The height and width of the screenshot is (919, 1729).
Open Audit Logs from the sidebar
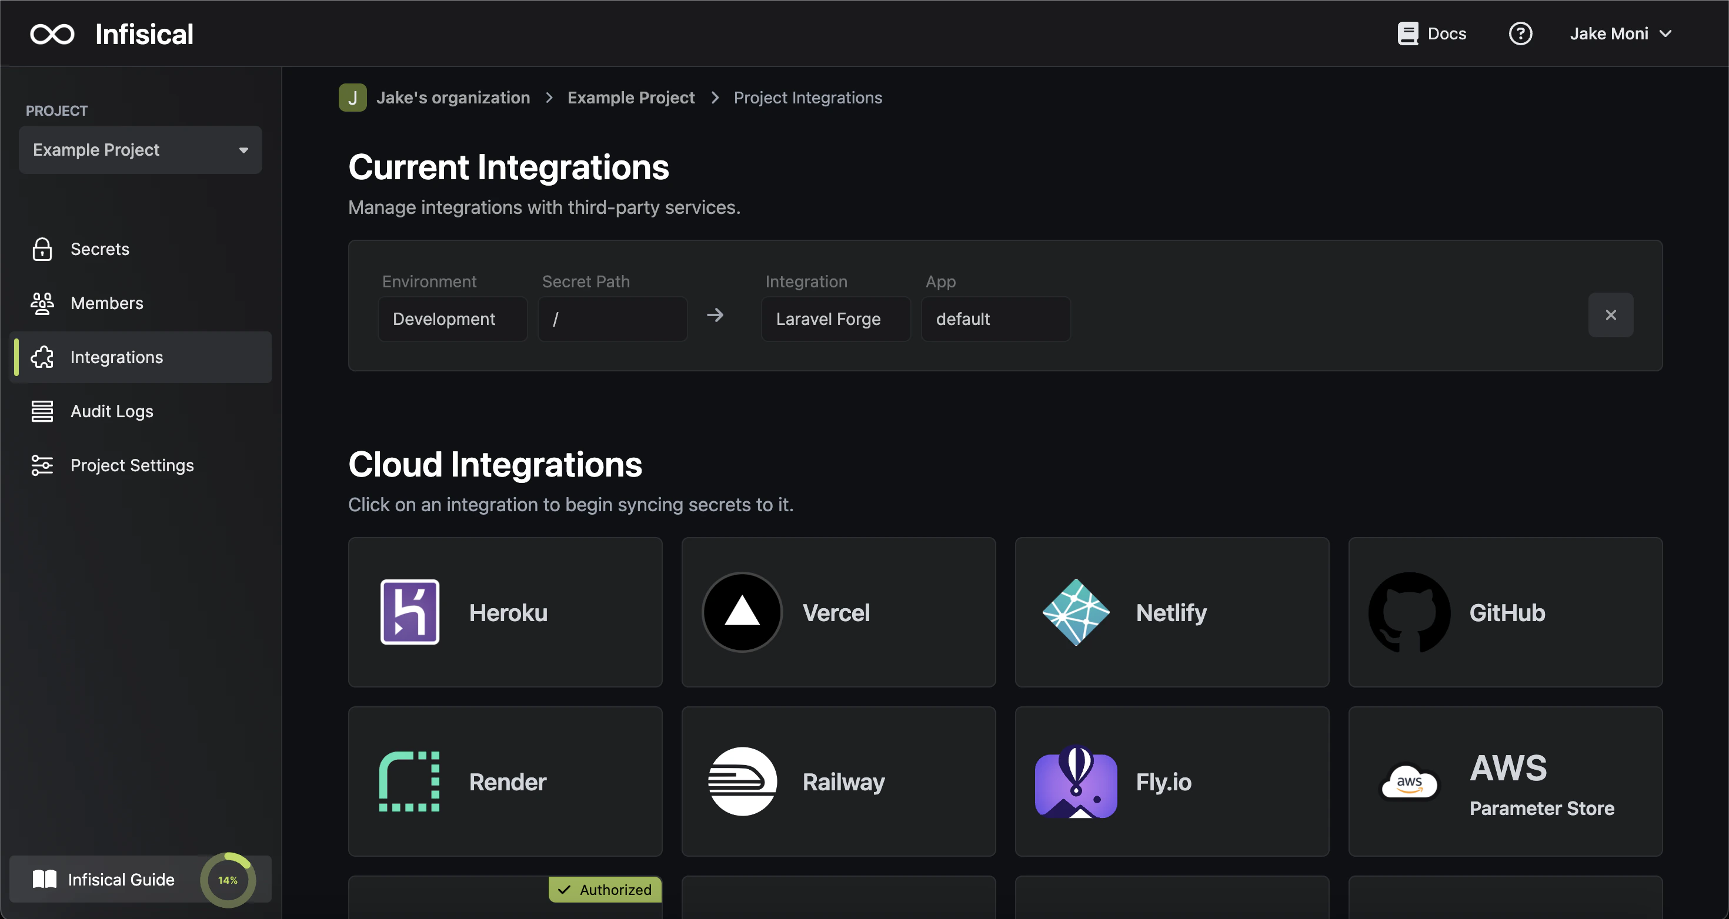tap(141, 411)
